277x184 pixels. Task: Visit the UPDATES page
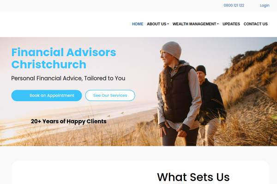point(231,24)
